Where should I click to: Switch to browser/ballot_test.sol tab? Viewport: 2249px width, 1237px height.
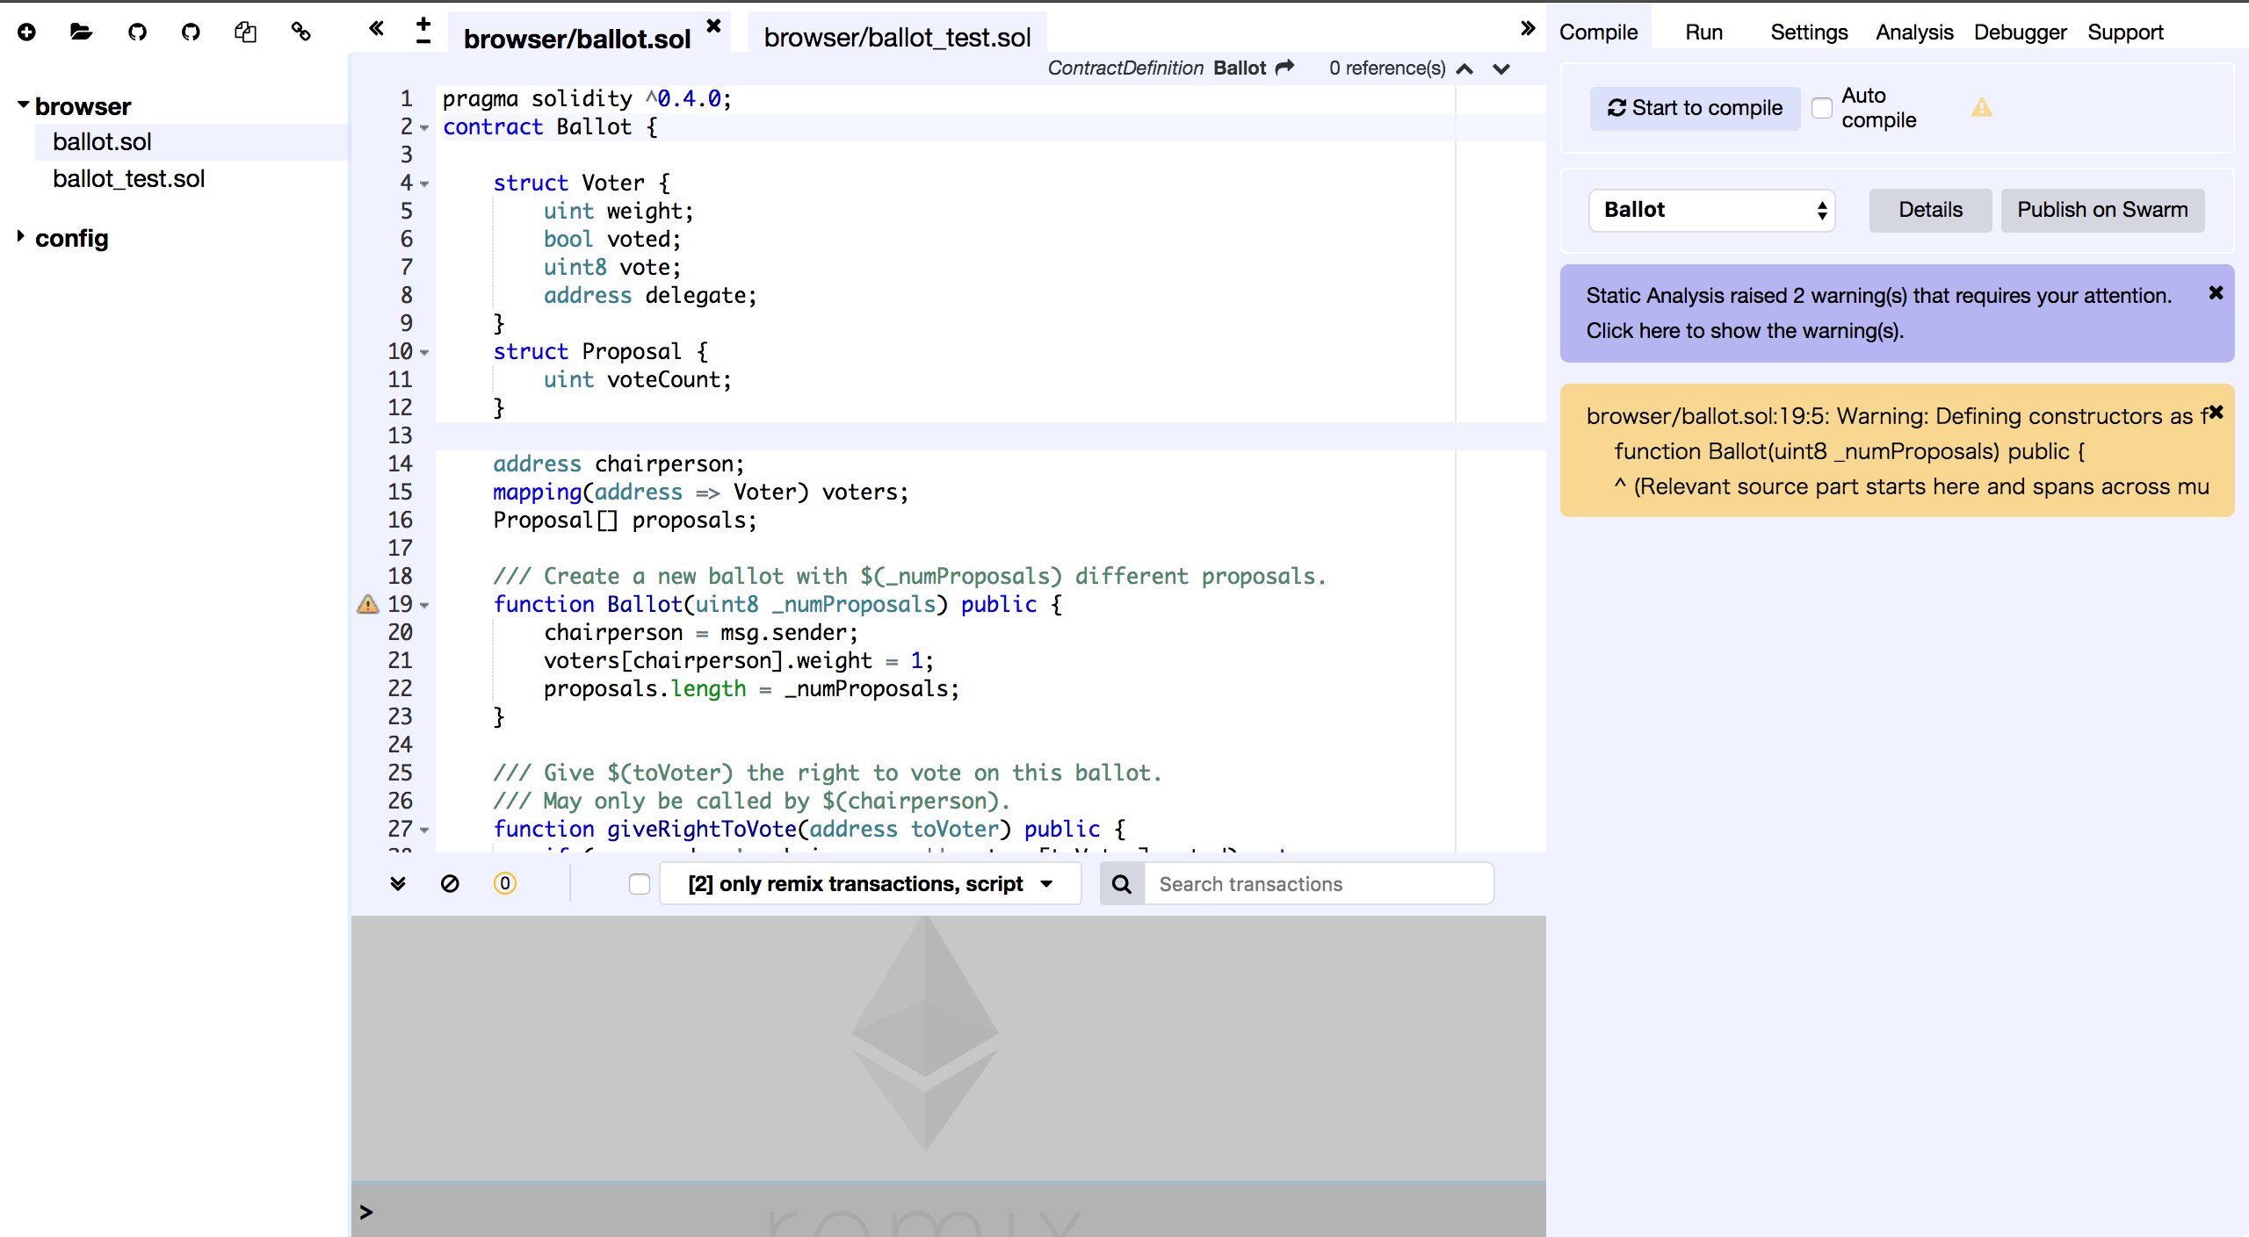[897, 37]
